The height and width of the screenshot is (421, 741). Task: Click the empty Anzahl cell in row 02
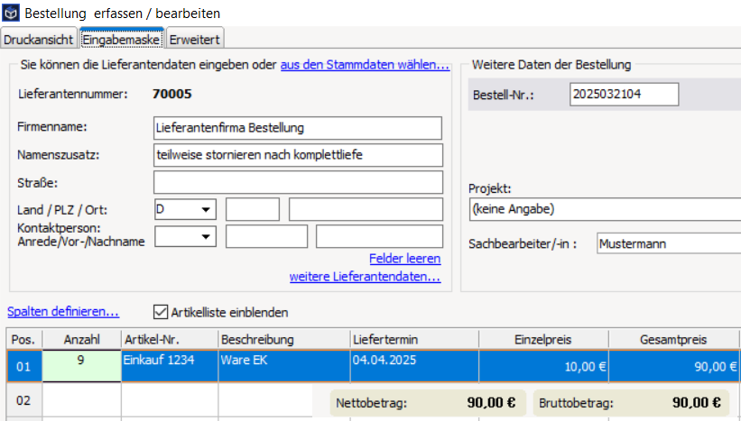pyautogui.click(x=82, y=400)
